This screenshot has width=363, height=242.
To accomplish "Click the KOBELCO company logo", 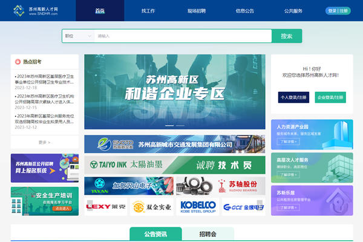I will pos(198,206).
